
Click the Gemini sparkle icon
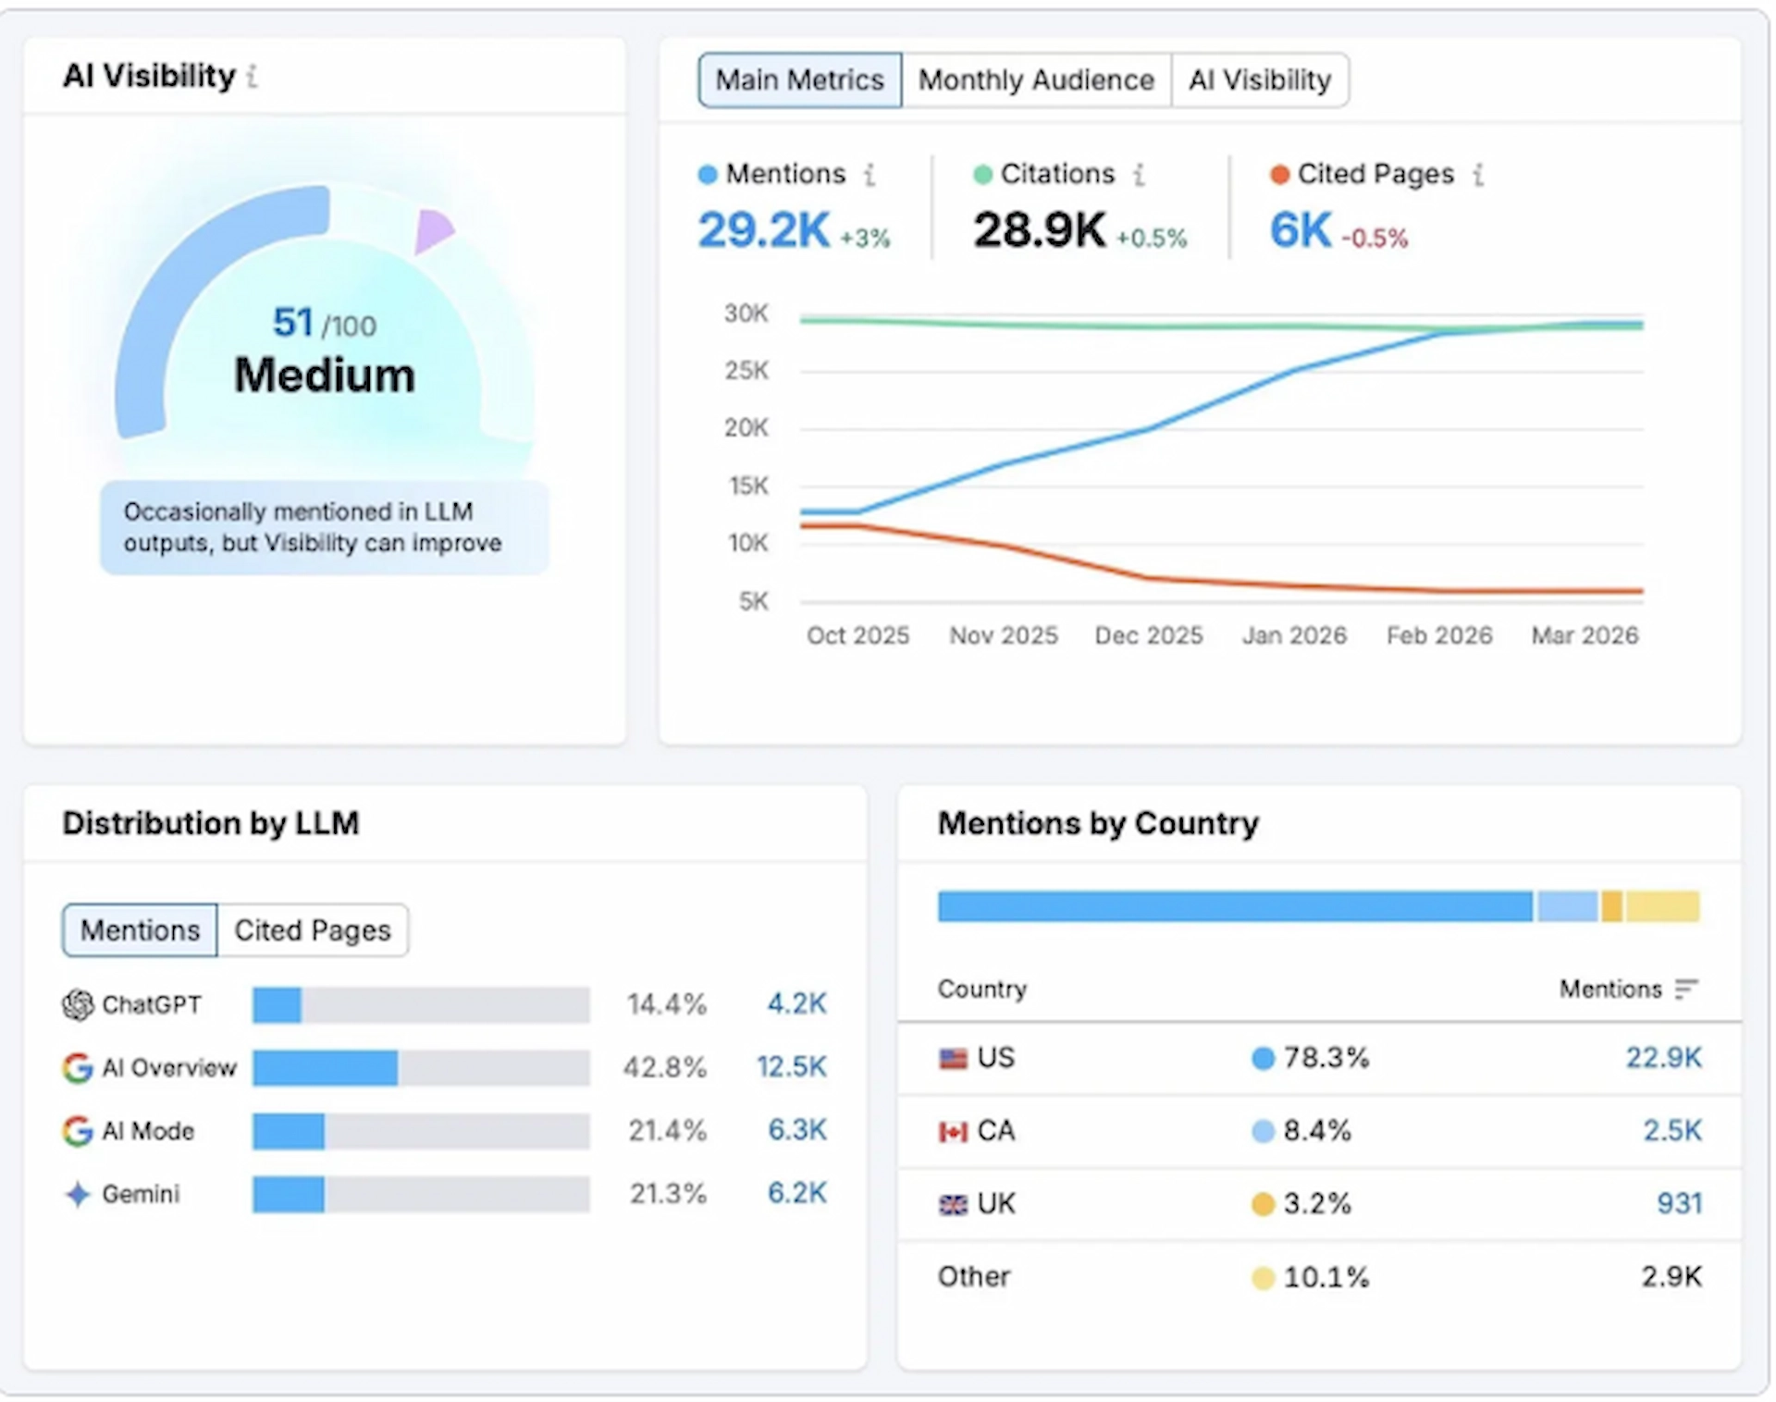coord(79,1194)
